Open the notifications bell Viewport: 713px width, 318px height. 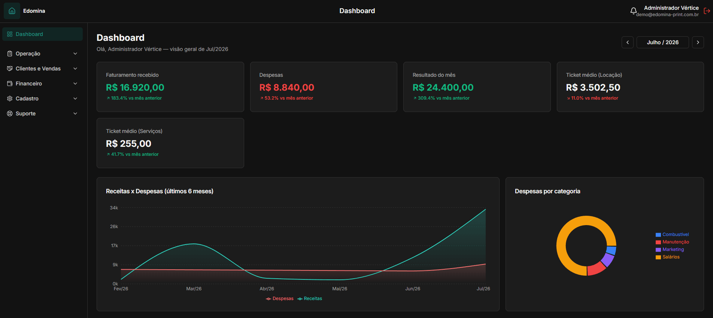click(633, 11)
